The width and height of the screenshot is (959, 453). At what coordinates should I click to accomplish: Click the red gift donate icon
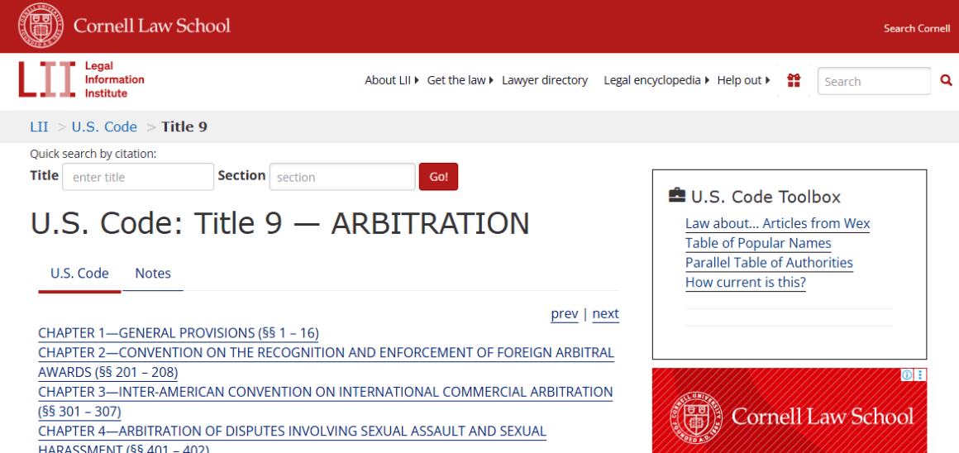[x=794, y=80]
